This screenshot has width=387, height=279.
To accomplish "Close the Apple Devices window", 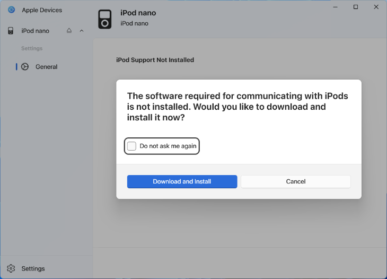I will 376,7.
